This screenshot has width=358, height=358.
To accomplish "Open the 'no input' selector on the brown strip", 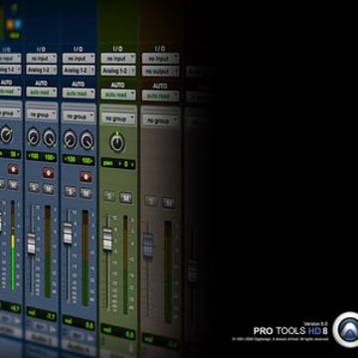I will point(160,59).
